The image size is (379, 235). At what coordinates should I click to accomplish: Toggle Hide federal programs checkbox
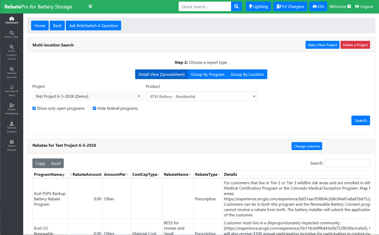[95, 108]
